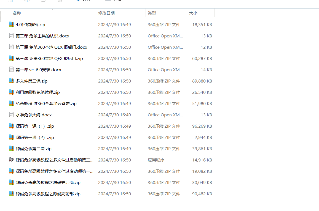Click the size value 2,944 KB

pyautogui.click(x=203, y=138)
